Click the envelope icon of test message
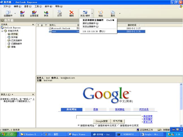The width and height of the screenshot is (183, 137). 50,31
